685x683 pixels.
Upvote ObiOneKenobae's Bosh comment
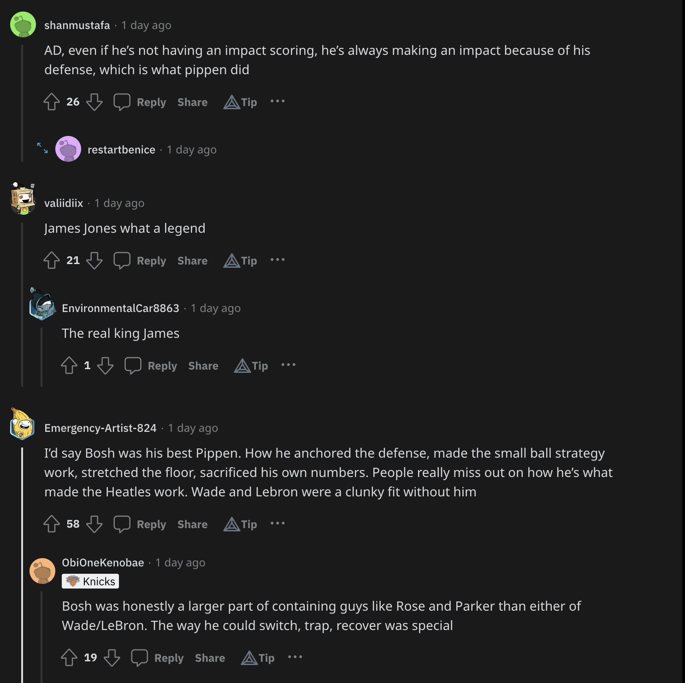[x=69, y=658]
